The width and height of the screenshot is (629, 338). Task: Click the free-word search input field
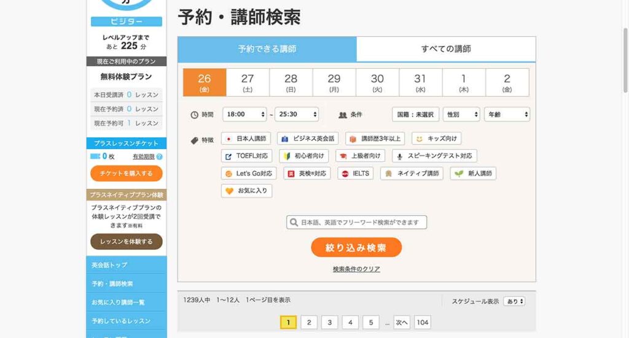pyautogui.click(x=356, y=222)
